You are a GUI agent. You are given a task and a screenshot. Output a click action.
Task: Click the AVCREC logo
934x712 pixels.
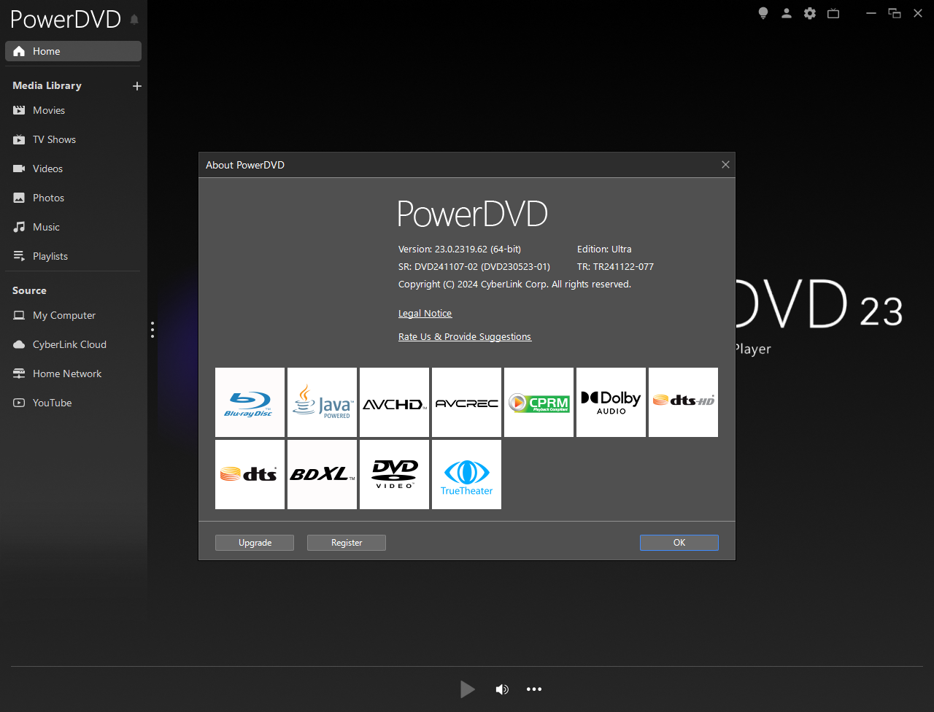[x=466, y=402]
